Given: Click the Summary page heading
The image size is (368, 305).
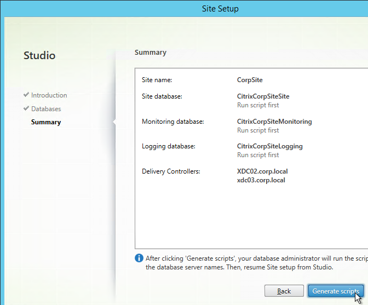Looking at the screenshot, I should click(151, 53).
